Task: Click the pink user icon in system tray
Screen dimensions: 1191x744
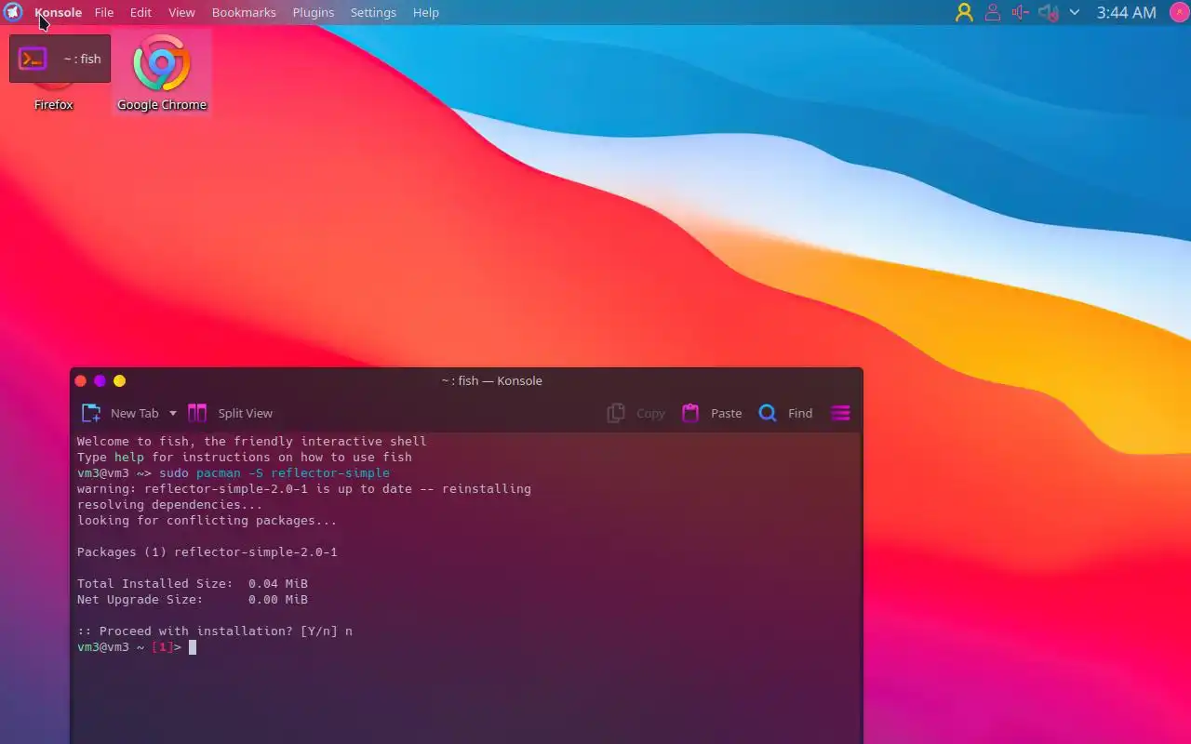Action: tap(993, 12)
